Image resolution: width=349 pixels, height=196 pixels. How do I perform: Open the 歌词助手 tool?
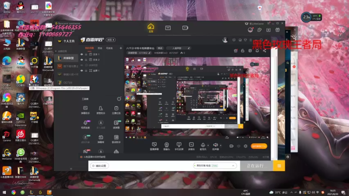click(x=116, y=139)
